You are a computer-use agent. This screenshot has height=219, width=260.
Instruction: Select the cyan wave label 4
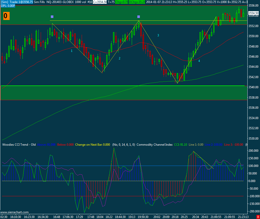coord(199,61)
